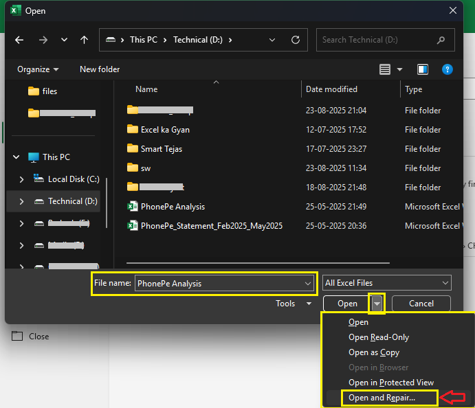The image size is (475, 408).
Task: Expand the File name dropdown arrow
Action: 308,284
